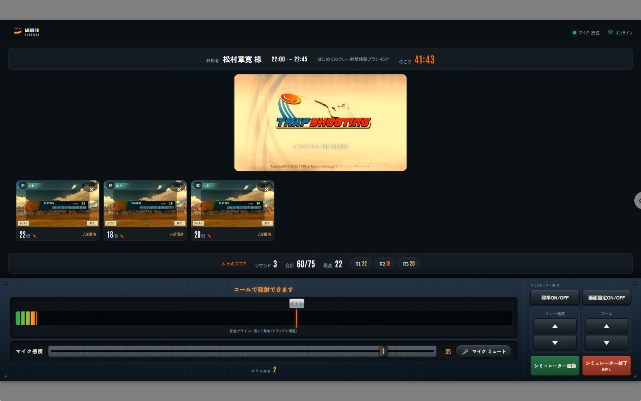The width and height of the screenshot is (641, 401).
Task: Click the red シミュレーター終了 button
Action: (x=606, y=366)
